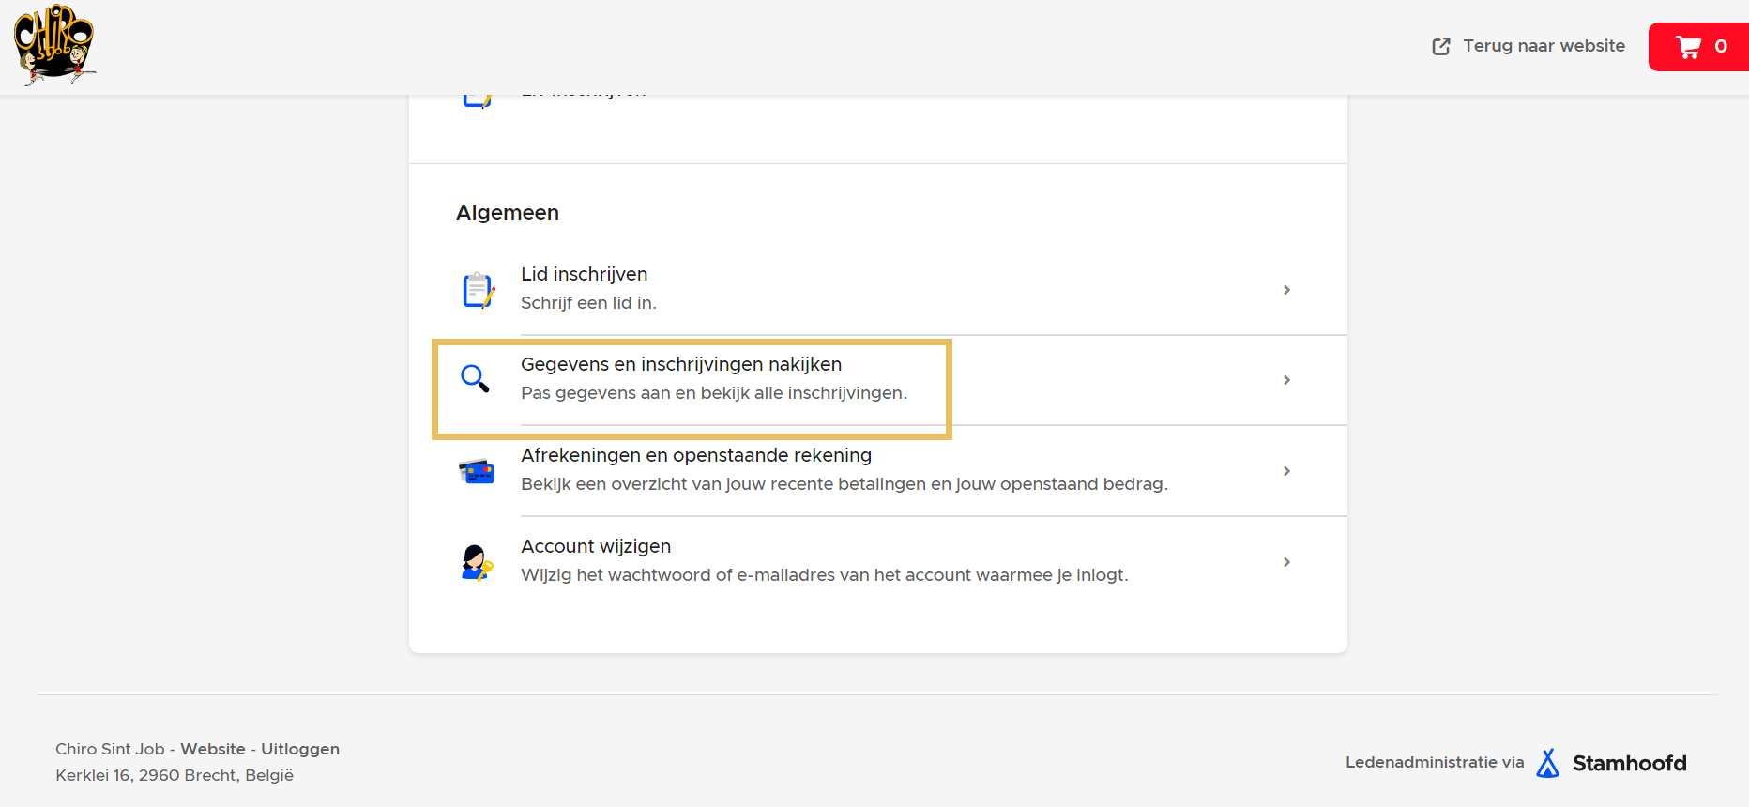Visit the Stamhoofd text link in footer

point(1629,763)
